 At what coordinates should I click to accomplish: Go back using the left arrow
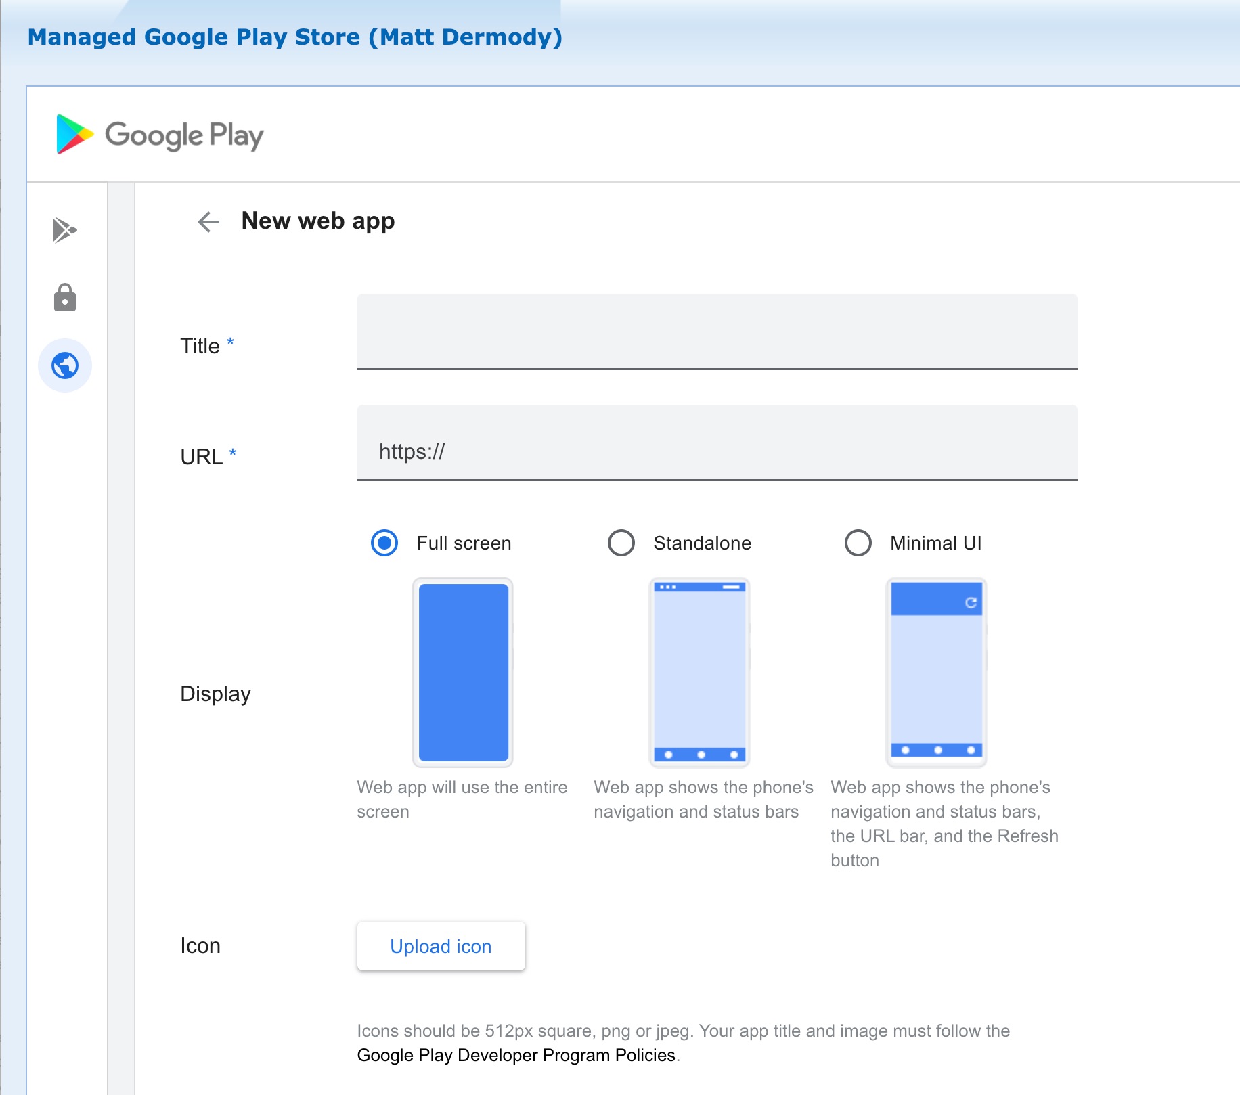click(208, 221)
